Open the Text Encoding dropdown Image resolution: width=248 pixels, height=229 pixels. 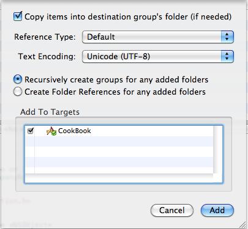point(158,56)
